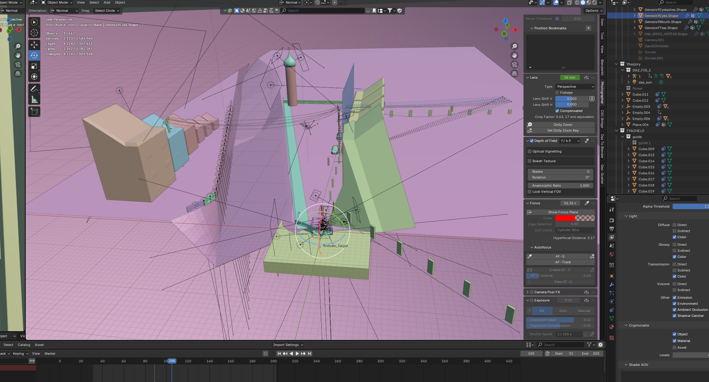Choose the Annotate pencil tool
709x382 pixels.
[34, 89]
